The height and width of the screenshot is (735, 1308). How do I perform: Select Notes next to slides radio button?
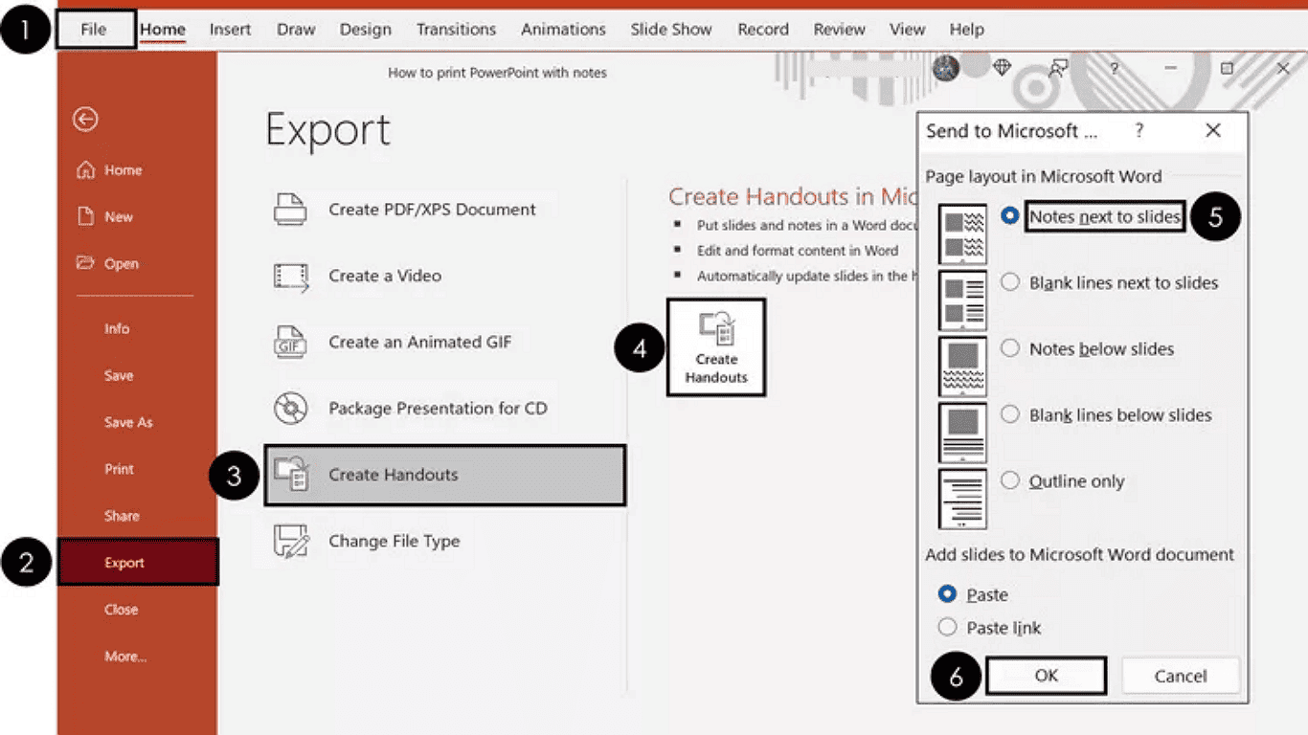1009,216
